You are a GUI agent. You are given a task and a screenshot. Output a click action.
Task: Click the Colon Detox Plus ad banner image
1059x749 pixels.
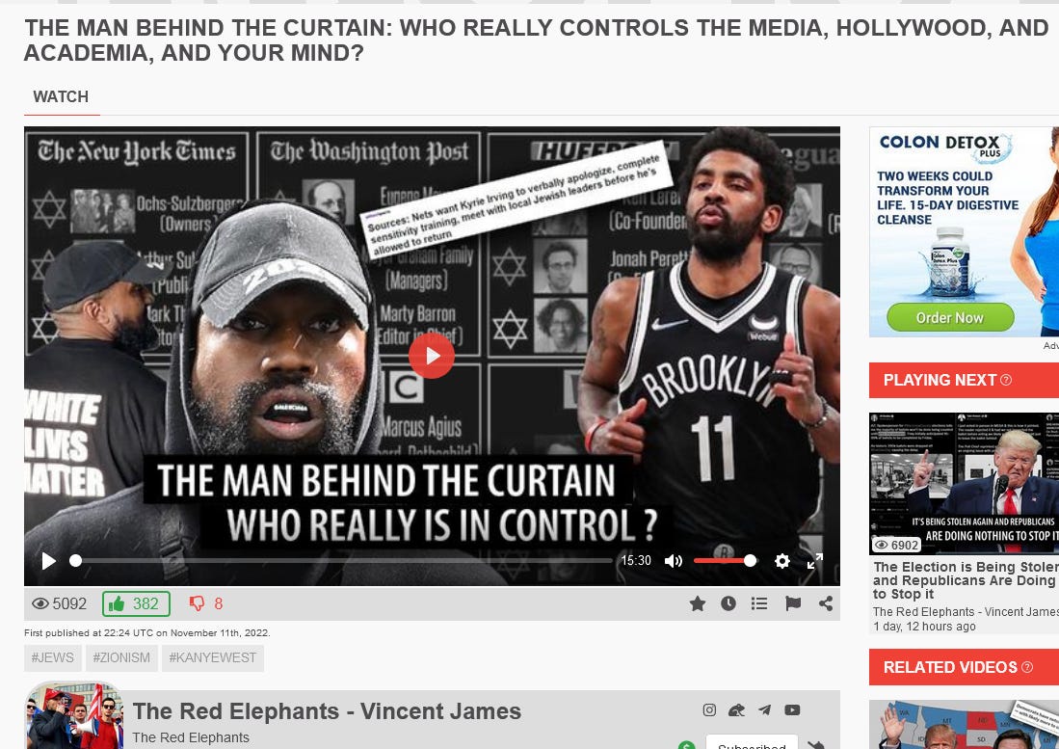[x=964, y=231]
